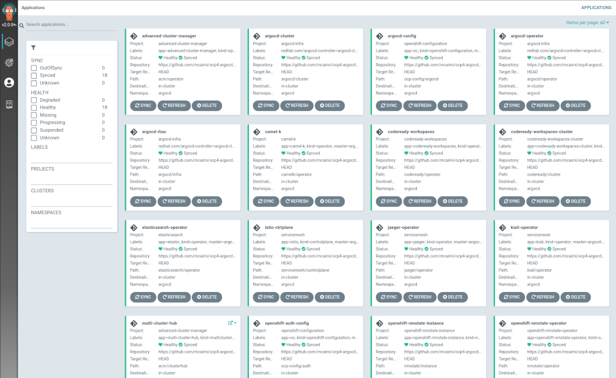Delete the camel-k application

coord(330,201)
